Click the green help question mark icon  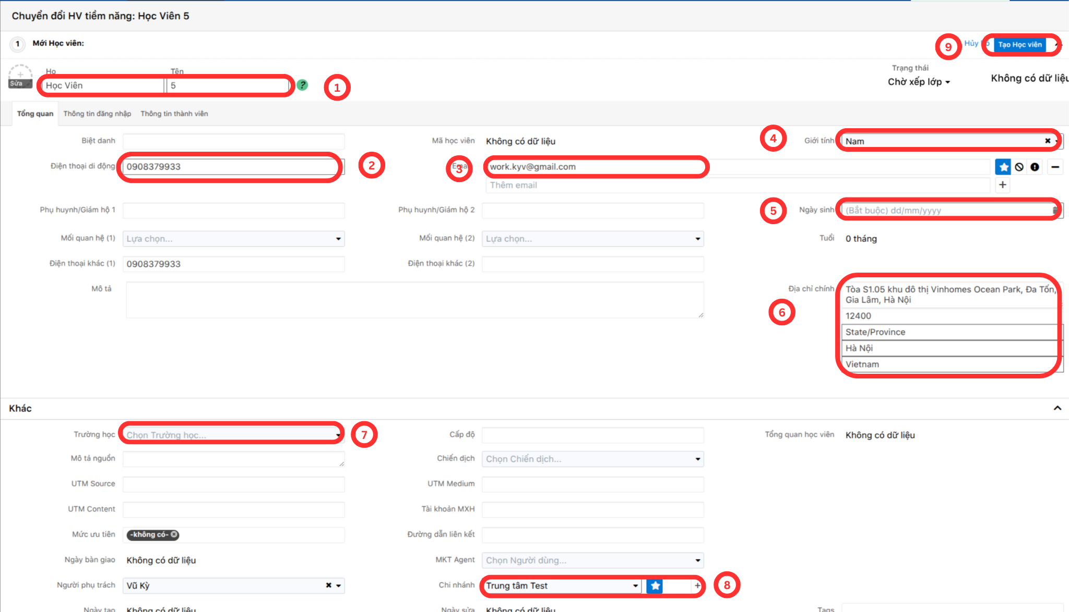pyautogui.click(x=302, y=85)
